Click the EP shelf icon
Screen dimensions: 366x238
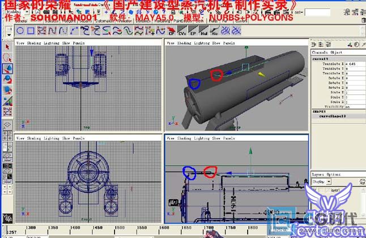(x=193, y=31)
